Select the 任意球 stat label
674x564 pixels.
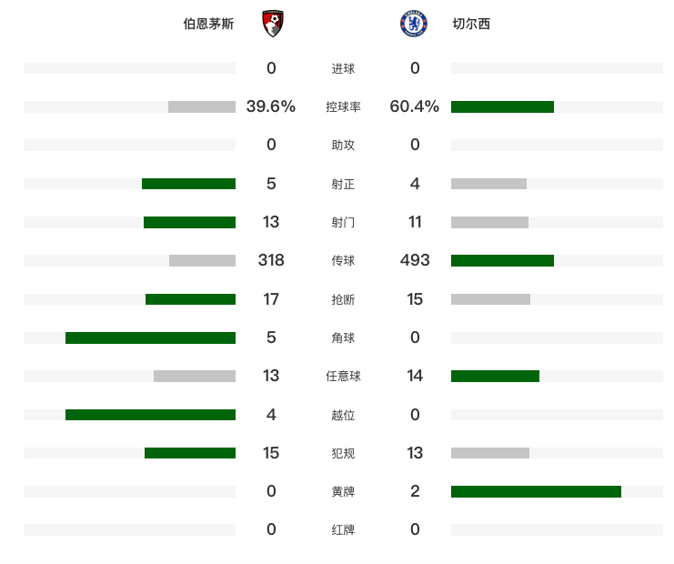click(x=343, y=376)
